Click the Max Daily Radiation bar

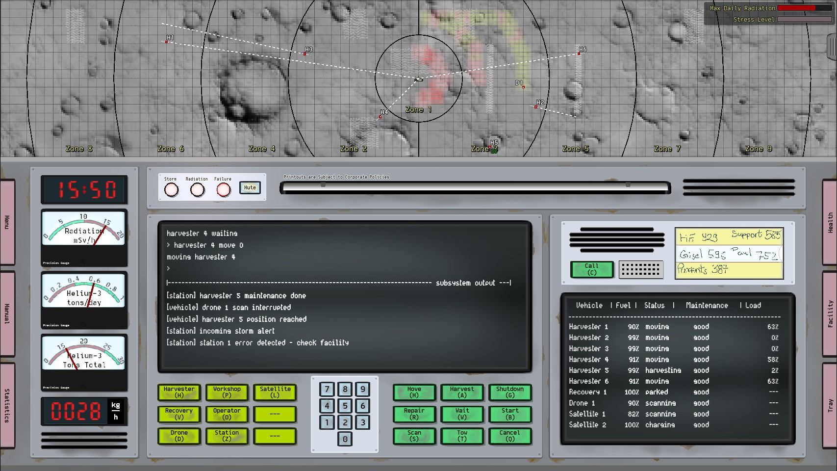tap(805, 8)
